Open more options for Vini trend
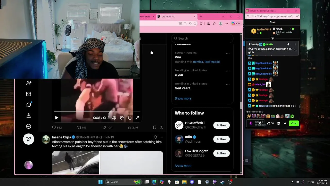The image size is (330, 186). pyautogui.click(x=228, y=53)
